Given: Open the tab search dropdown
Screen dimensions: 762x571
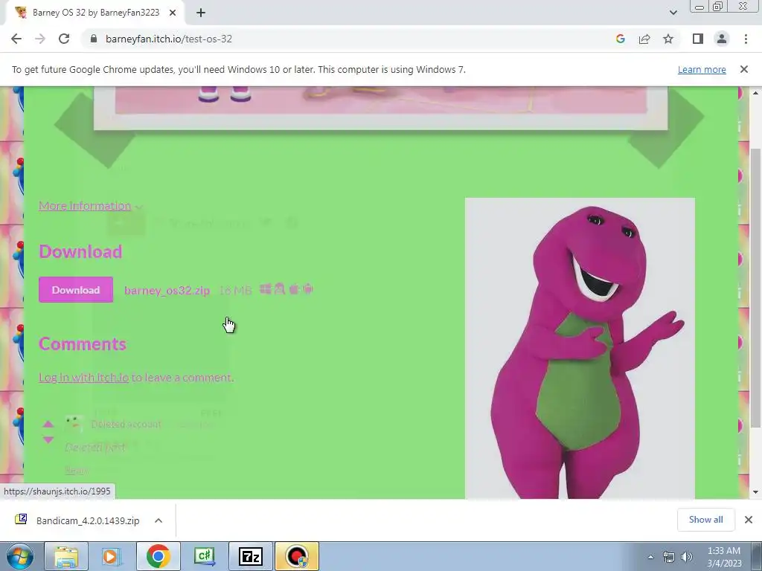Looking at the screenshot, I should [x=673, y=13].
